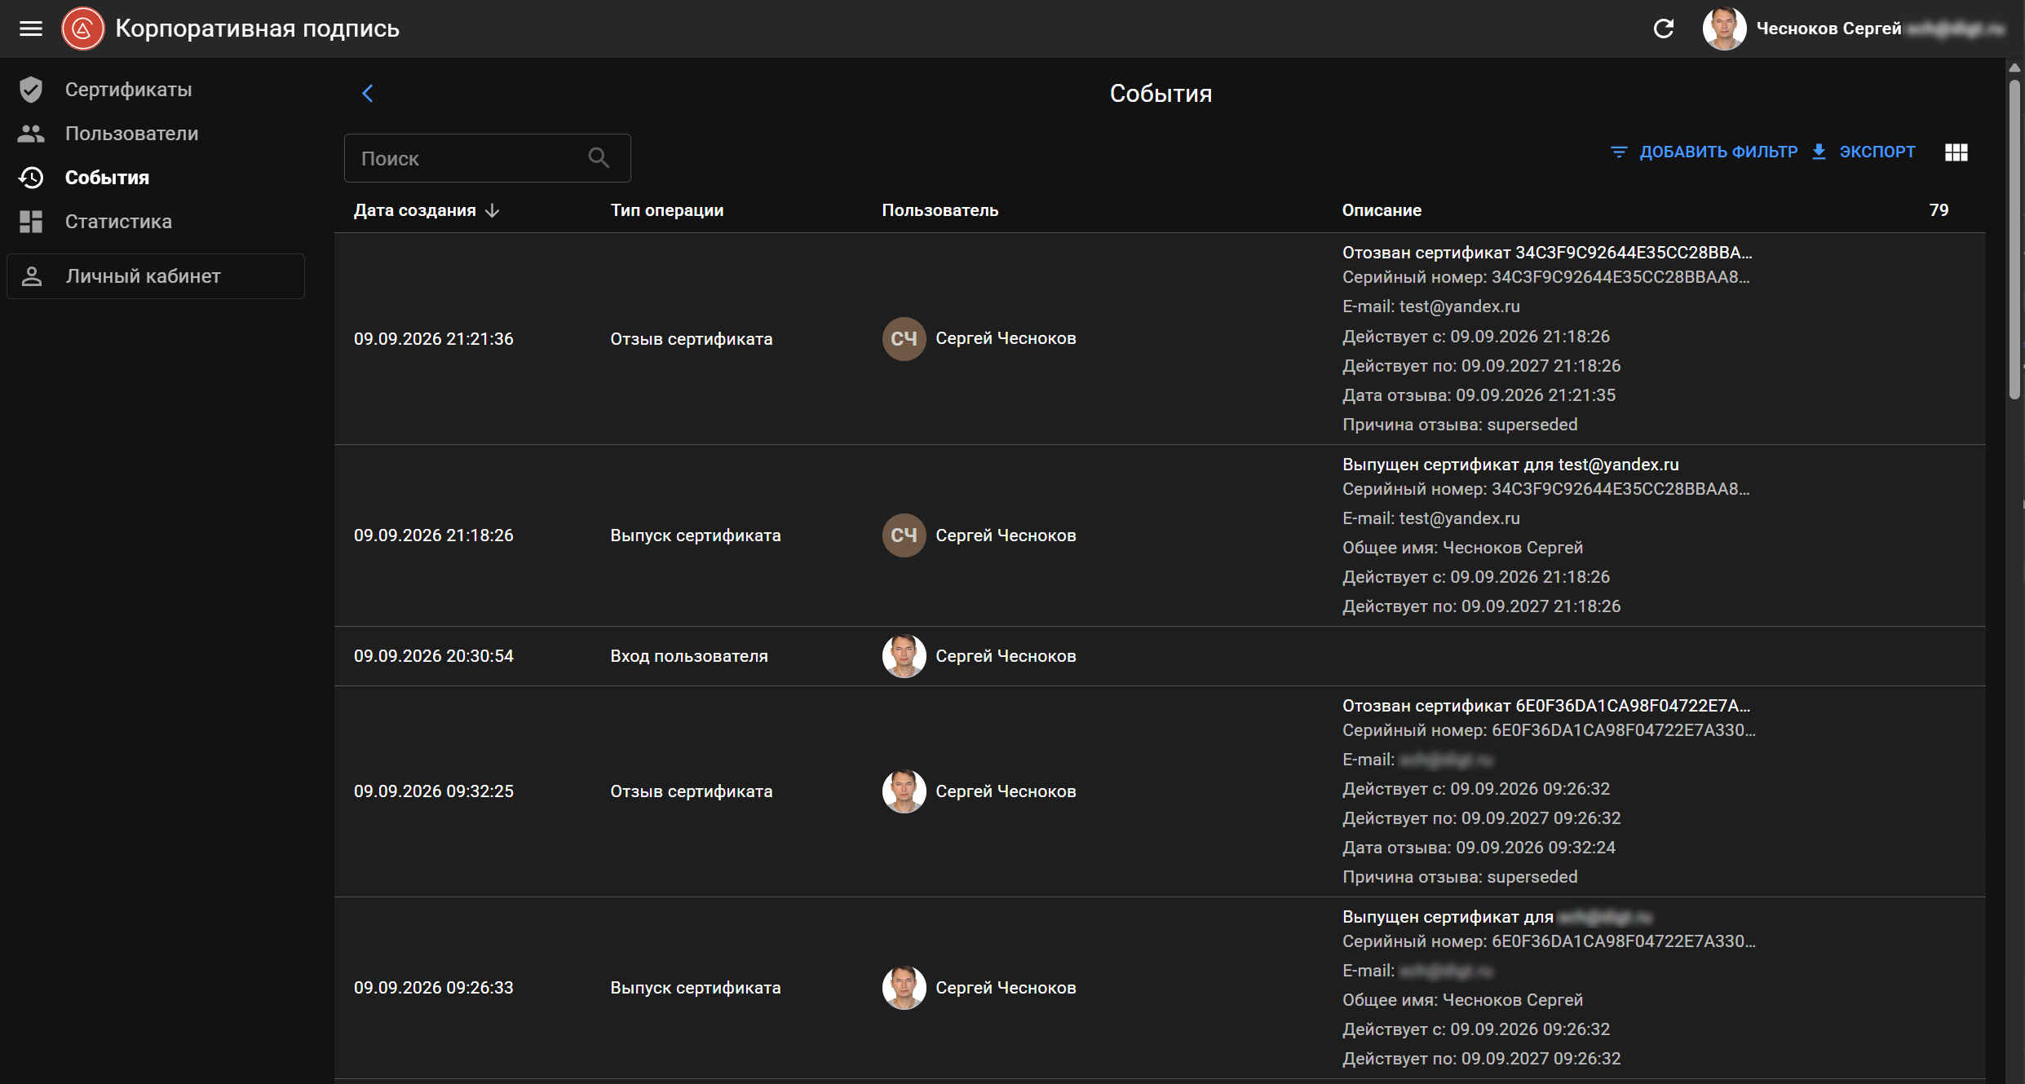Focus the Поиск search field
The width and height of the screenshot is (2025, 1084).
487,158
